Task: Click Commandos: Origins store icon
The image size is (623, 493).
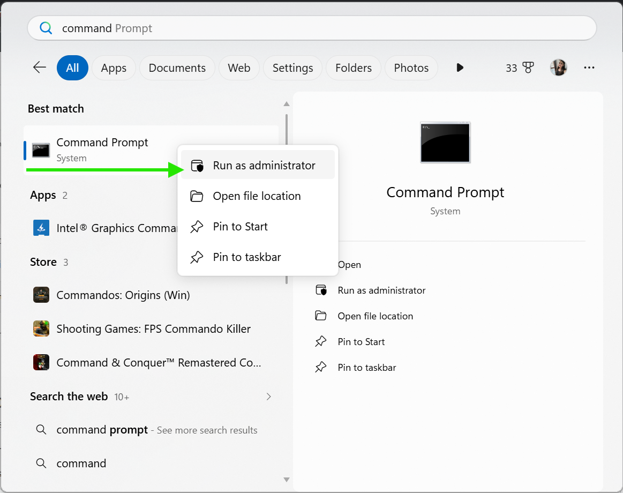Action: (x=41, y=295)
